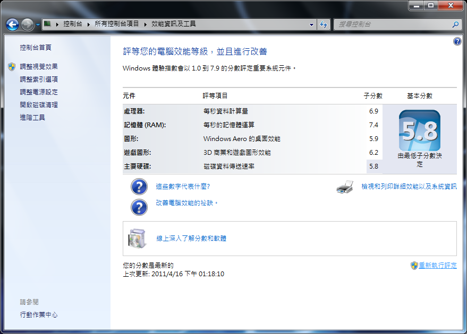Click the 子分數 column header

coord(373,96)
